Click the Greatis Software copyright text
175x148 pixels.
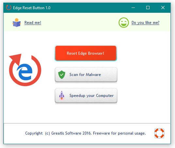[x=86, y=133]
